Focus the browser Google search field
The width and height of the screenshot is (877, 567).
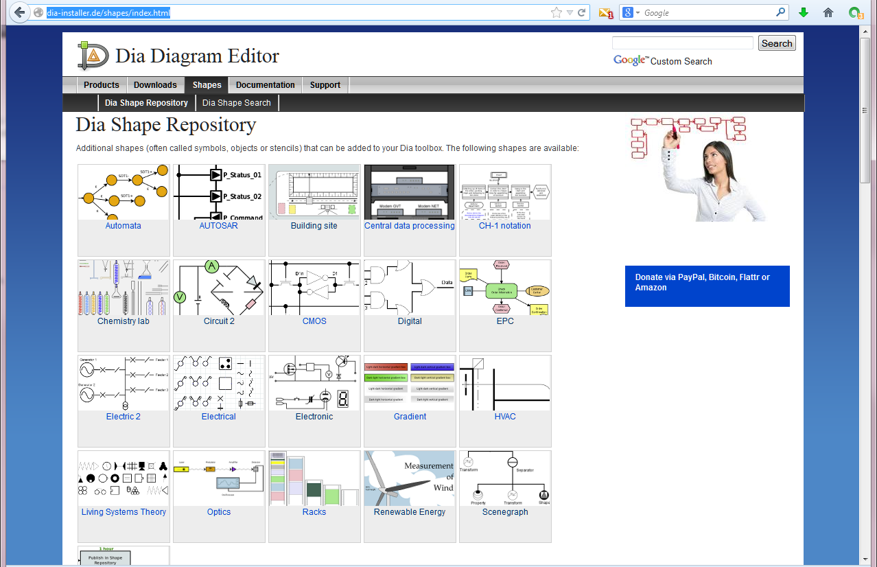[708, 12]
